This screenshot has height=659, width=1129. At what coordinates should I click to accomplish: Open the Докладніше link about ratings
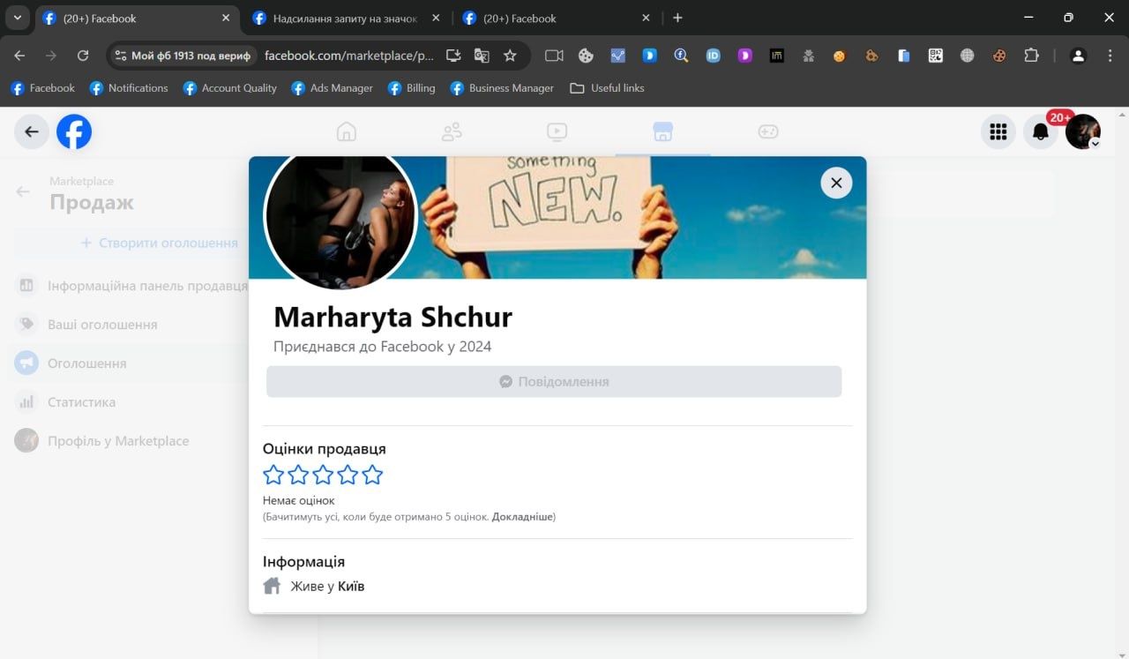pos(522,516)
